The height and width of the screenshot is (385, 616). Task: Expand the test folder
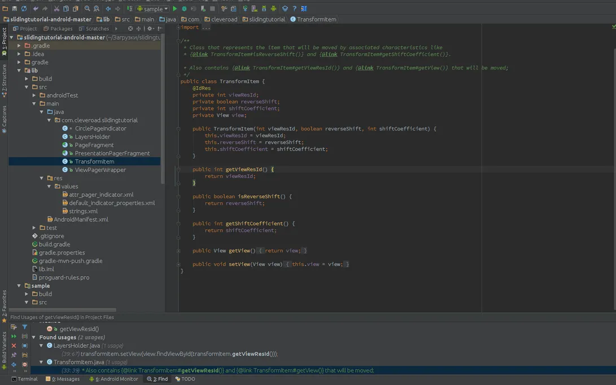pos(33,228)
